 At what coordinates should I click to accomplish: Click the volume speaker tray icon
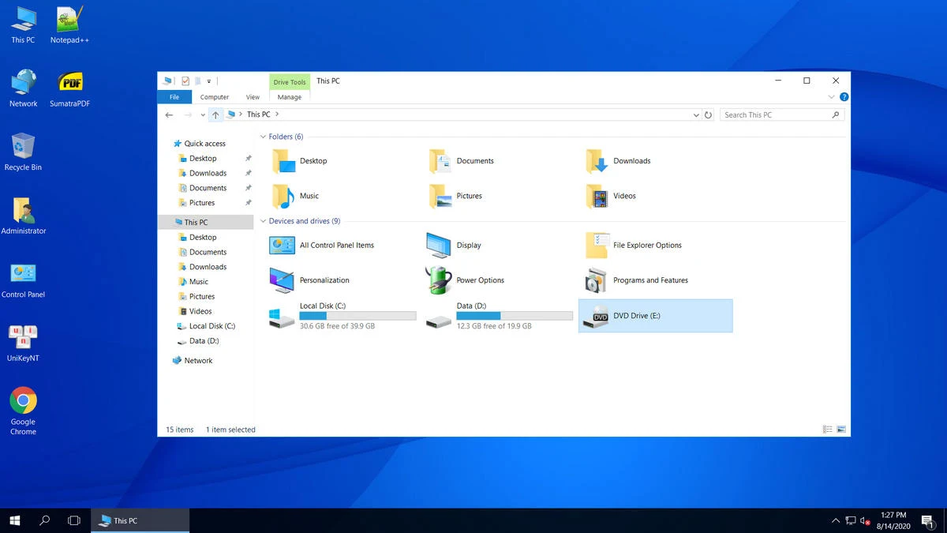(x=867, y=521)
